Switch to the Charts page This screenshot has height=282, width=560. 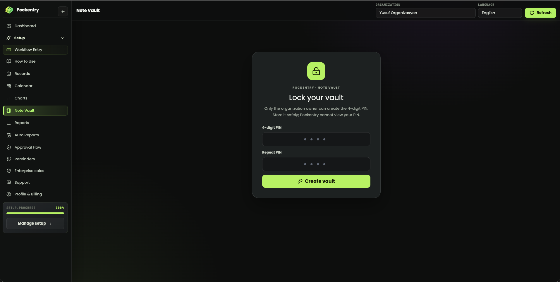tap(35, 98)
